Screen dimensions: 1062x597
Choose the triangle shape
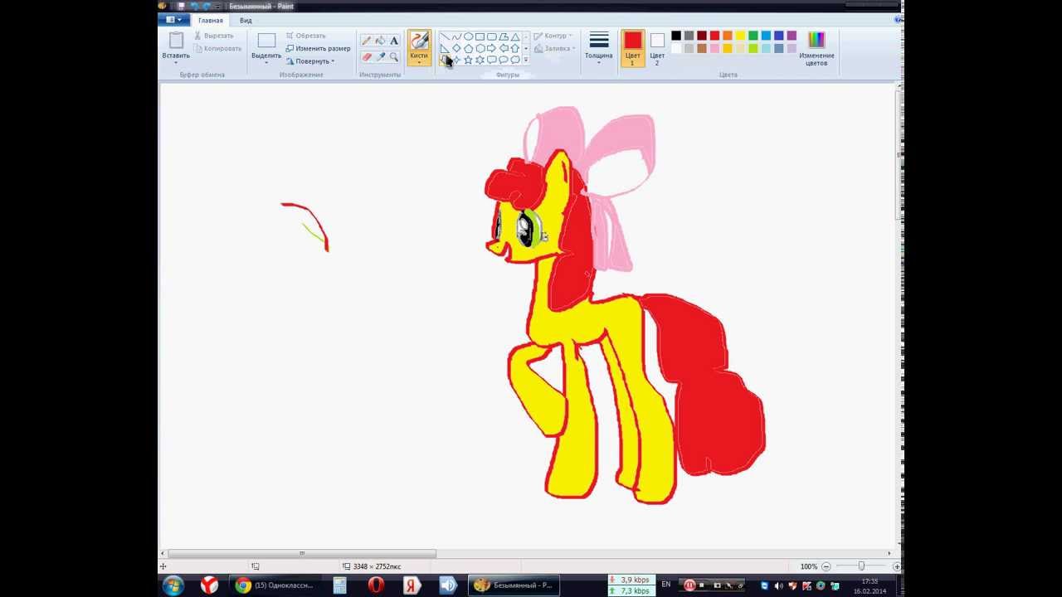(514, 36)
